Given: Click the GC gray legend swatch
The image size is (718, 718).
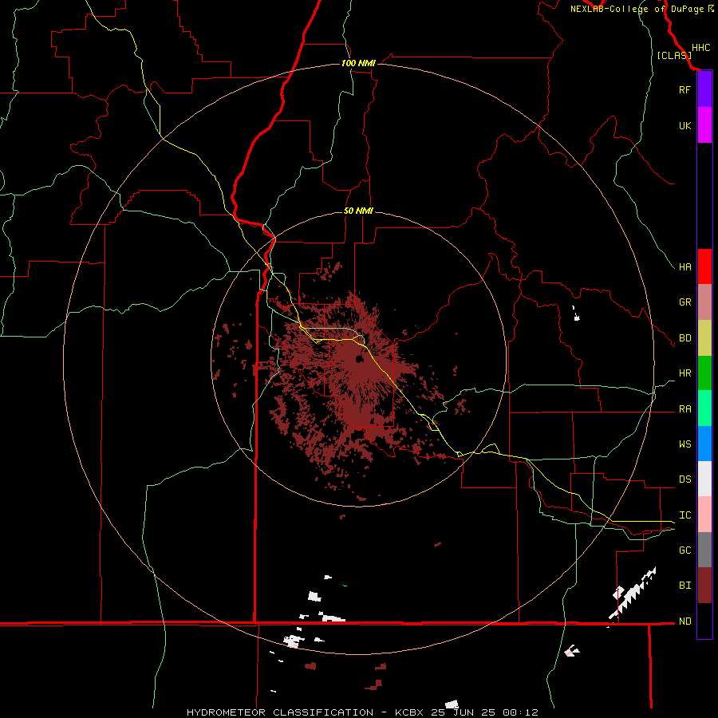Looking at the screenshot, I should point(704,550).
